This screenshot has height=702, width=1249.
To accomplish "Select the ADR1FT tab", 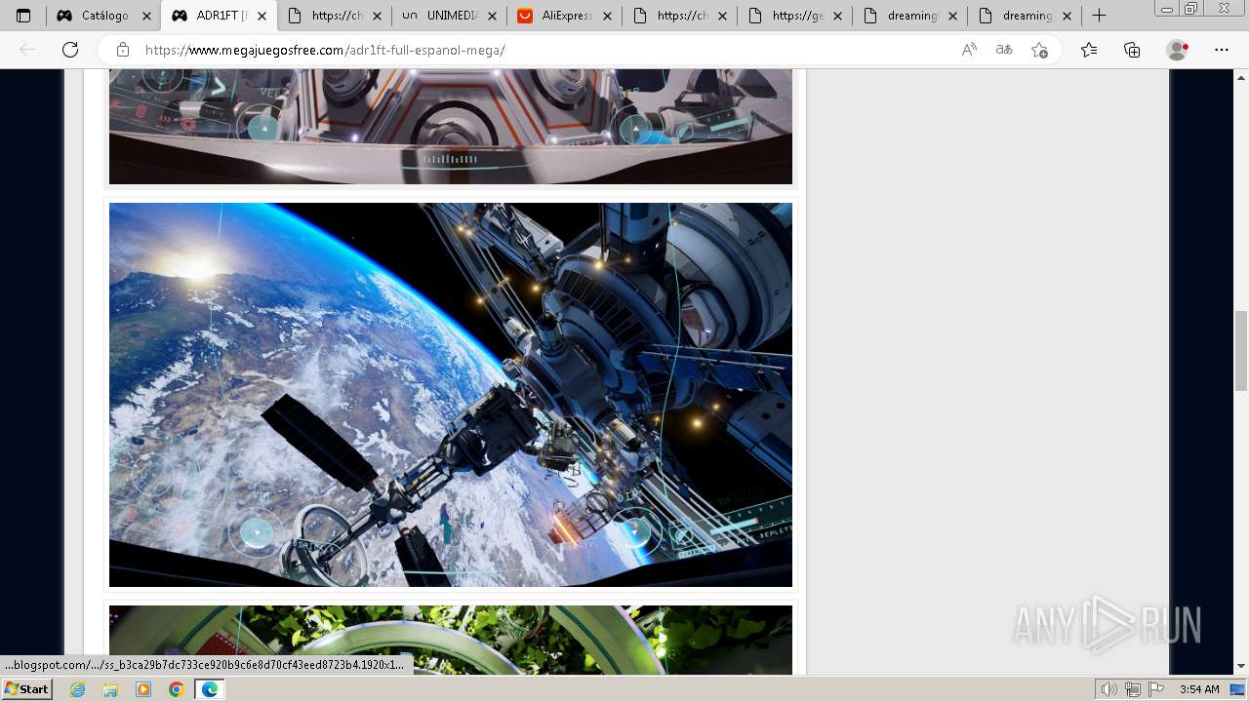I will tap(220, 16).
